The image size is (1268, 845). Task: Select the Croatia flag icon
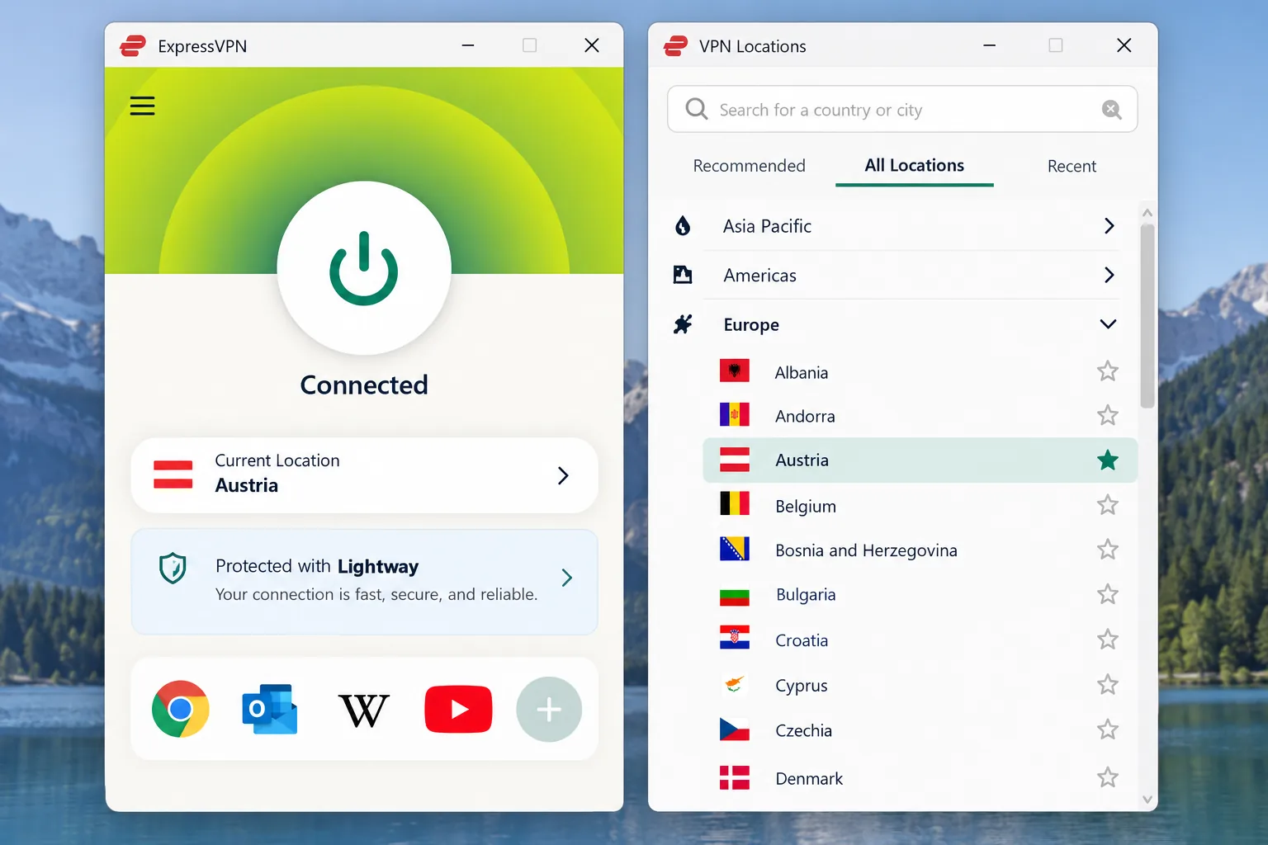tap(734, 639)
